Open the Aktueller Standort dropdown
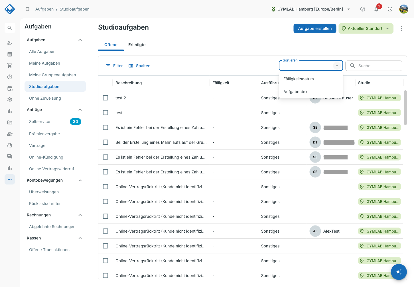The width and height of the screenshot is (414, 287). point(366,28)
